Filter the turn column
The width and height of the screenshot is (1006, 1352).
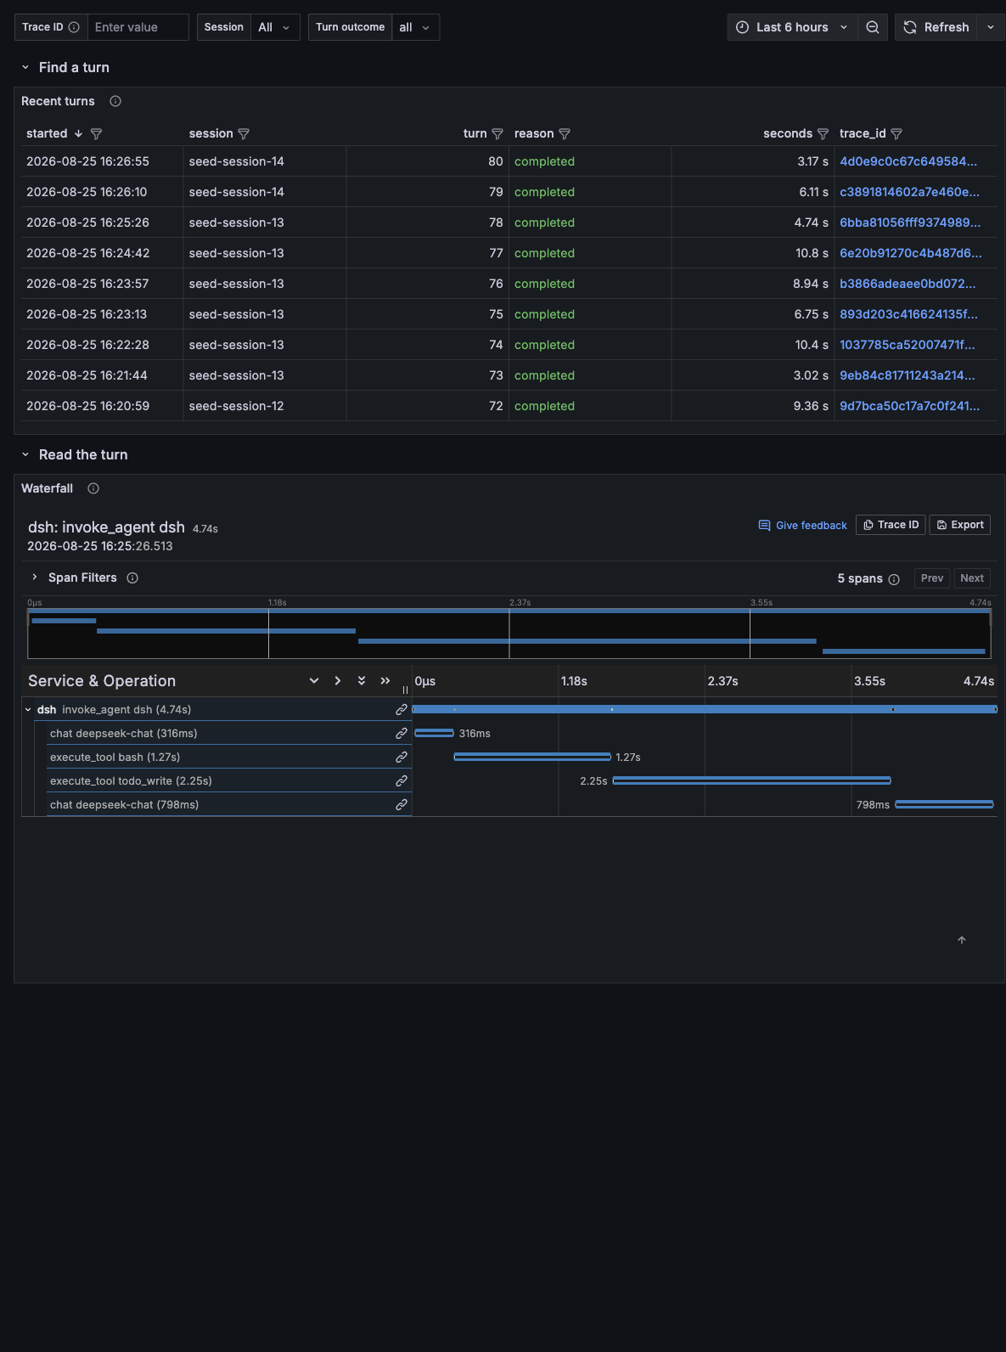click(497, 134)
